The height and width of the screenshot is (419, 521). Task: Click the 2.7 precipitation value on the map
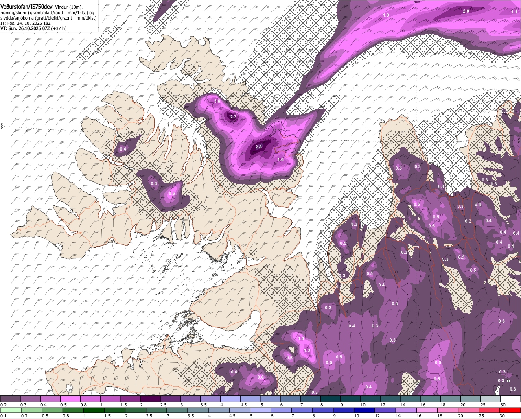pos(233,117)
